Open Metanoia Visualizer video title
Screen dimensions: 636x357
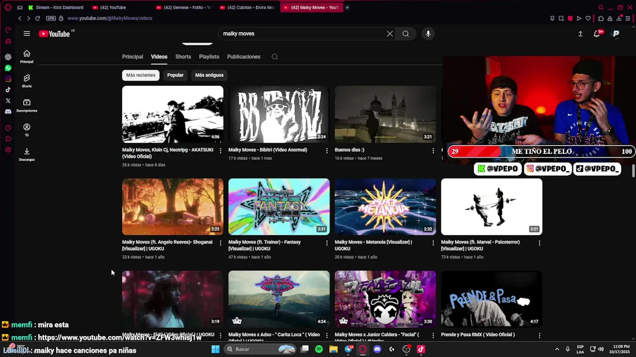(373, 245)
